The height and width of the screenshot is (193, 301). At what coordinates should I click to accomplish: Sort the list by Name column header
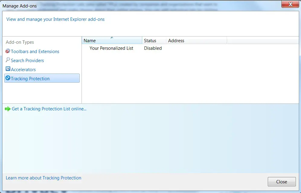click(112, 41)
